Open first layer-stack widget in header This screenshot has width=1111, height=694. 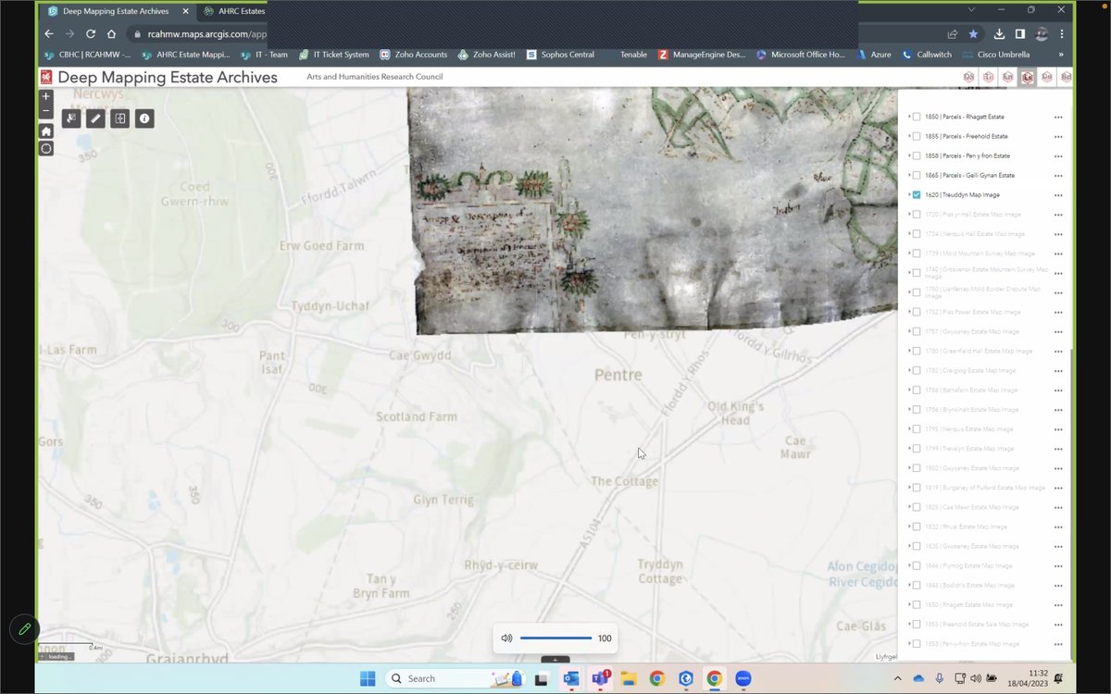coord(969,77)
